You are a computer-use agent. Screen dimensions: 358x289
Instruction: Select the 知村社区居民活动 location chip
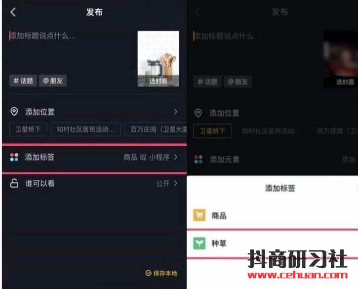tap(86, 129)
